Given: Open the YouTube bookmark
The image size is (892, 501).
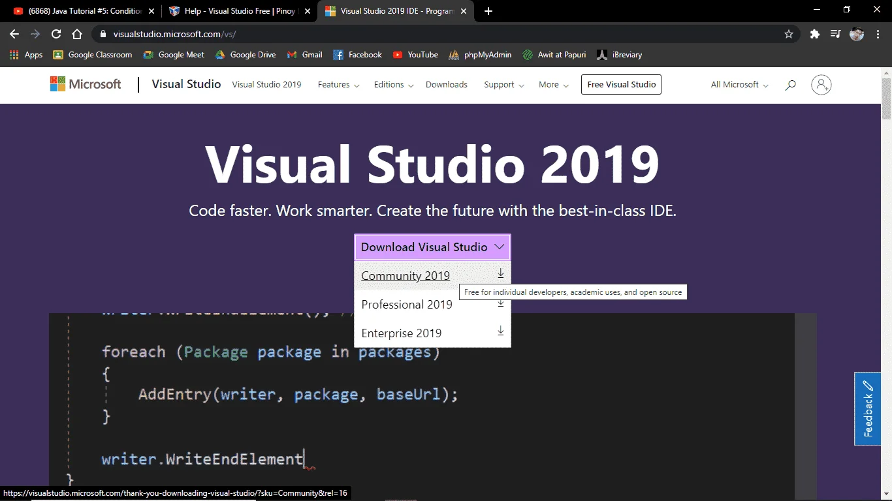Looking at the screenshot, I should point(415,55).
